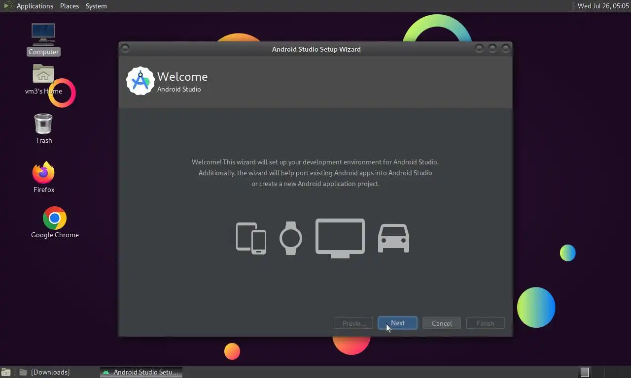Click the greyed-out Finish button
The width and height of the screenshot is (631, 378).
pyautogui.click(x=485, y=323)
